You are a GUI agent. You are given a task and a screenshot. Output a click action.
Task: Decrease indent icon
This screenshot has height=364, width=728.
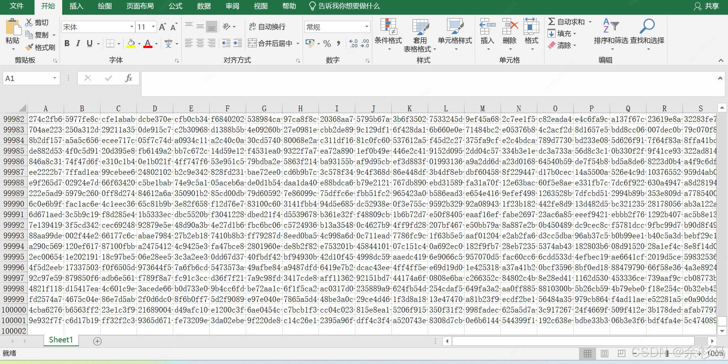(226, 44)
